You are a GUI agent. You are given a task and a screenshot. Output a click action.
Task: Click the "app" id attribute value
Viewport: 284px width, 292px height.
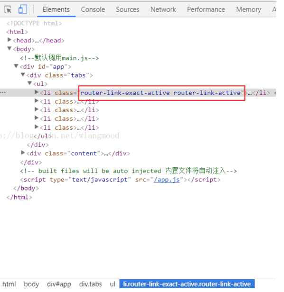[x=58, y=66]
